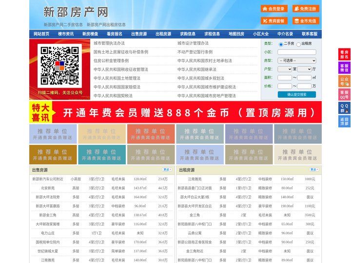351x263 pixels.
Task: Open 求租信息 menu item
Action: [x=212, y=34]
